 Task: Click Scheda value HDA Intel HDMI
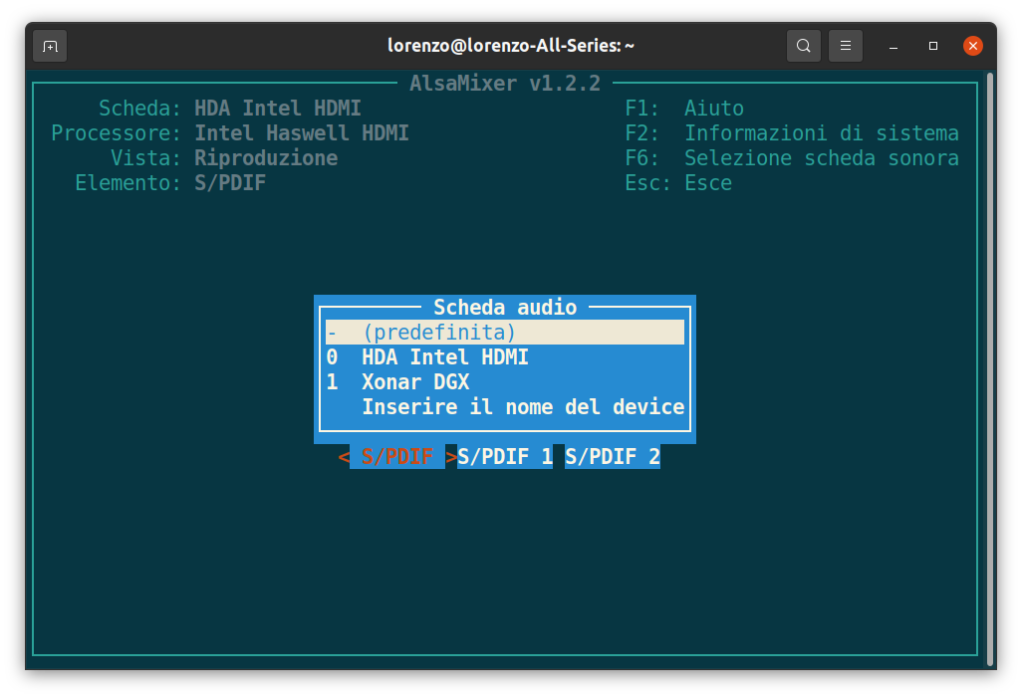(x=278, y=109)
